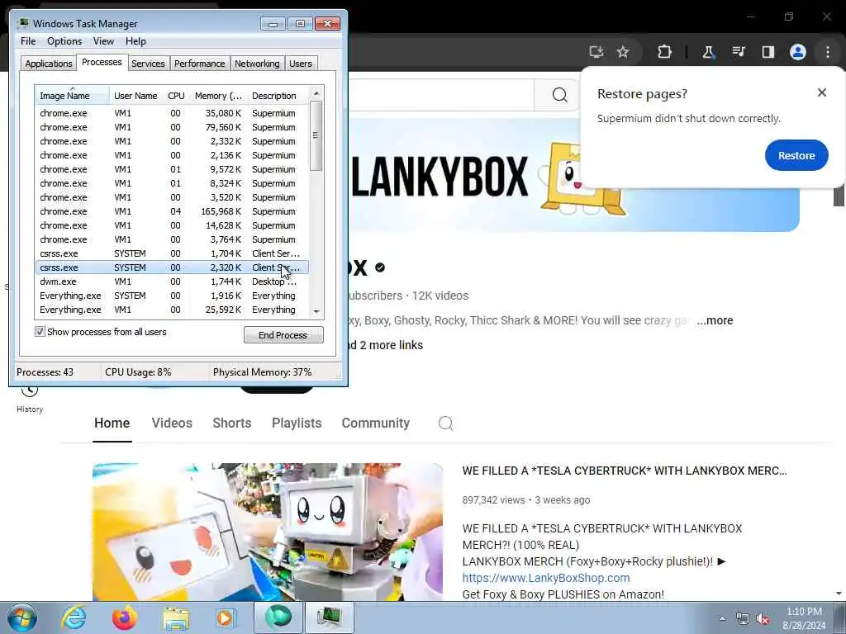Switch to Supermium browser taskbar button
This screenshot has width=846, height=634.
click(278, 617)
